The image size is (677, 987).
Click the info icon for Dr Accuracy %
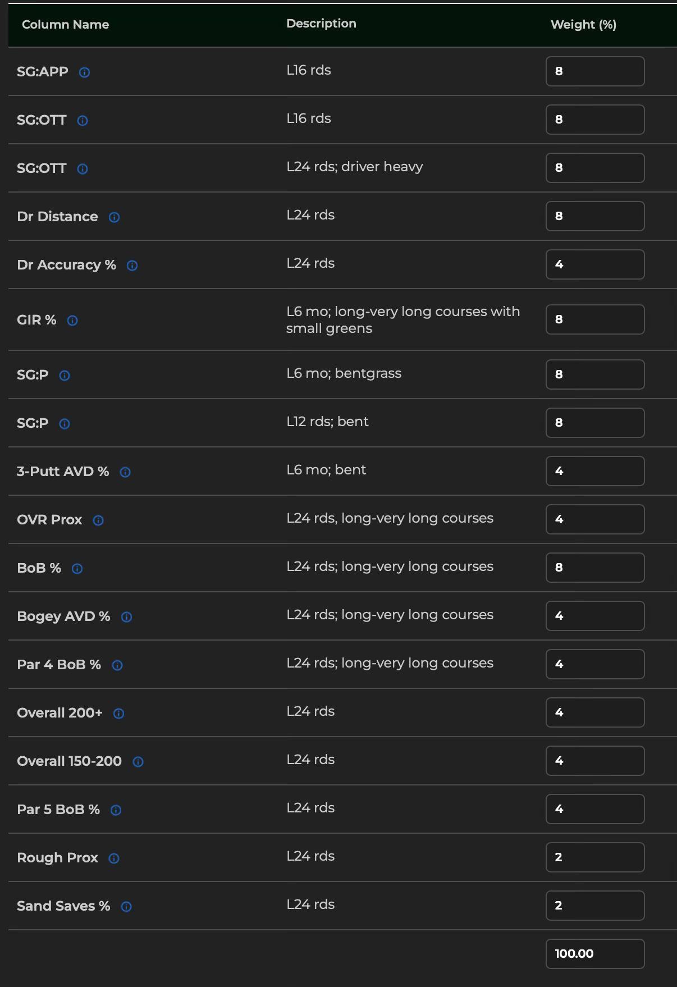132,266
